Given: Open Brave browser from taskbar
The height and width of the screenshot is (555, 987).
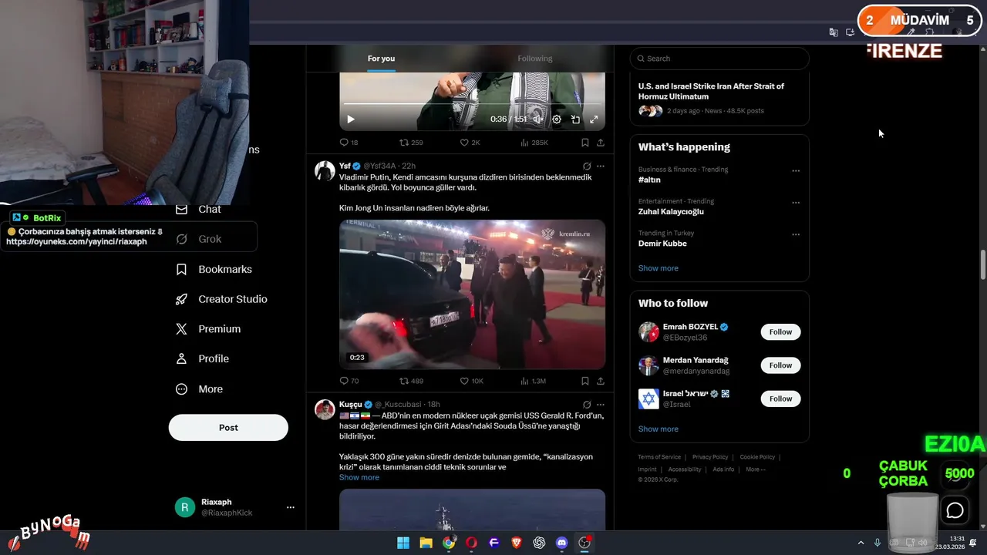Looking at the screenshot, I should point(517,543).
